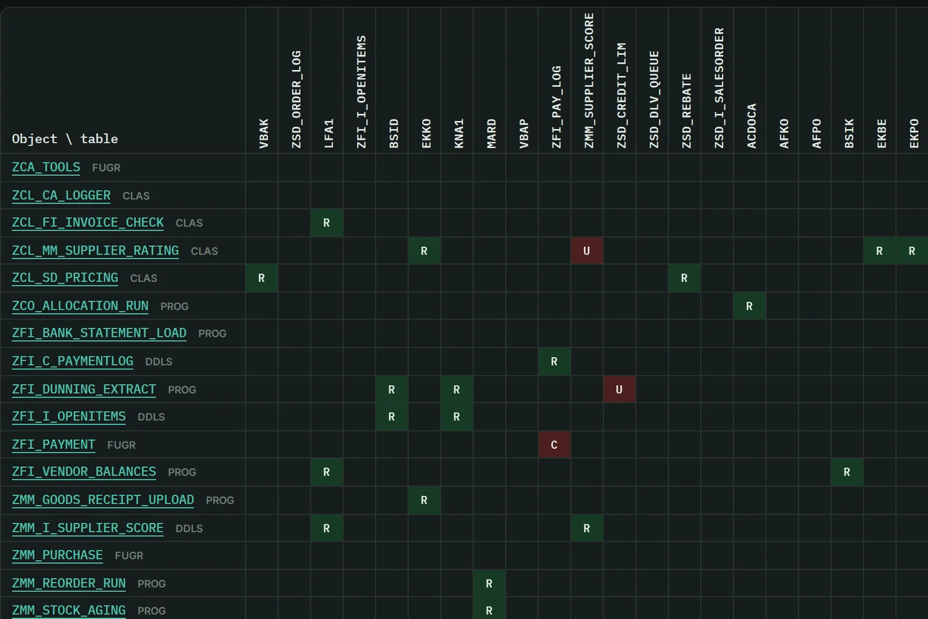The image size is (928, 619).
Task: Open ZFI_VENDOR_BALANCES link
Action: [x=84, y=471]
